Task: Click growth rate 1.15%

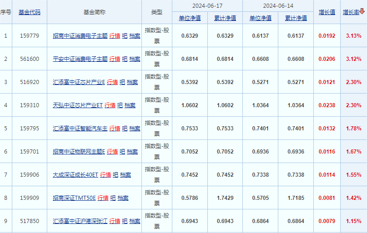Action: tap(354, 221)
